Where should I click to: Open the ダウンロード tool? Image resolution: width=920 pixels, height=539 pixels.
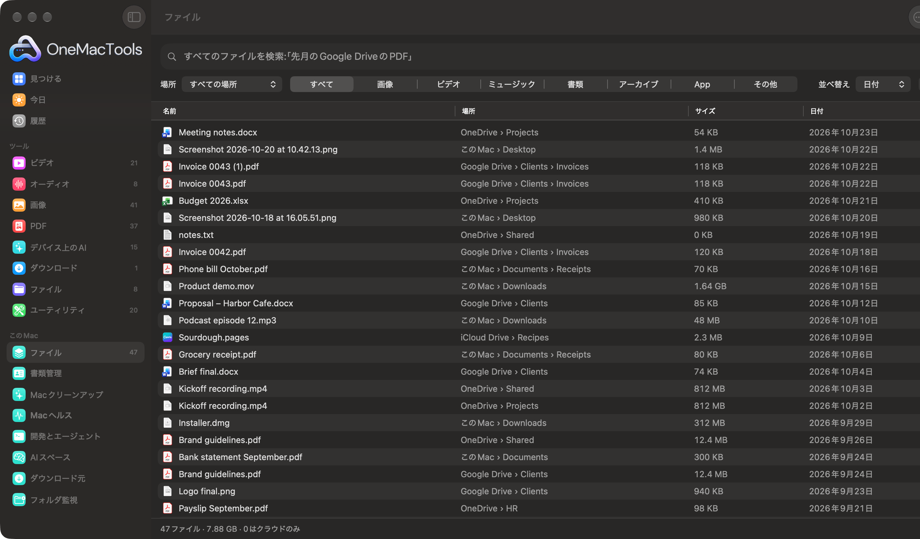(76, 268)
